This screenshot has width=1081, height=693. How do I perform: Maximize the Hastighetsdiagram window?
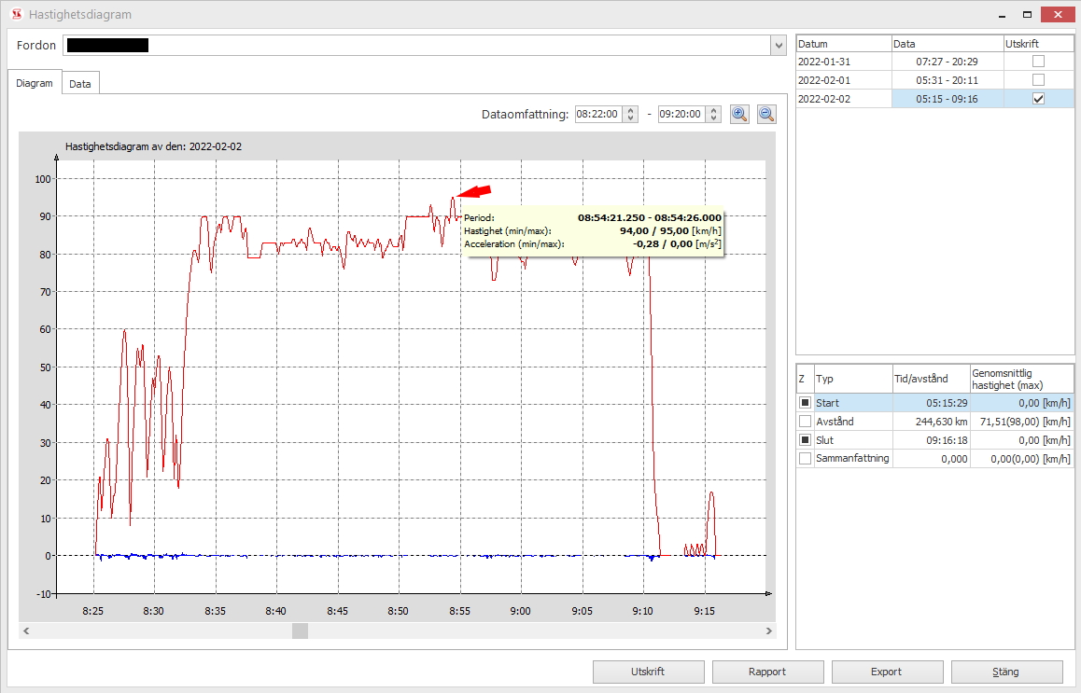[1027, 14]
